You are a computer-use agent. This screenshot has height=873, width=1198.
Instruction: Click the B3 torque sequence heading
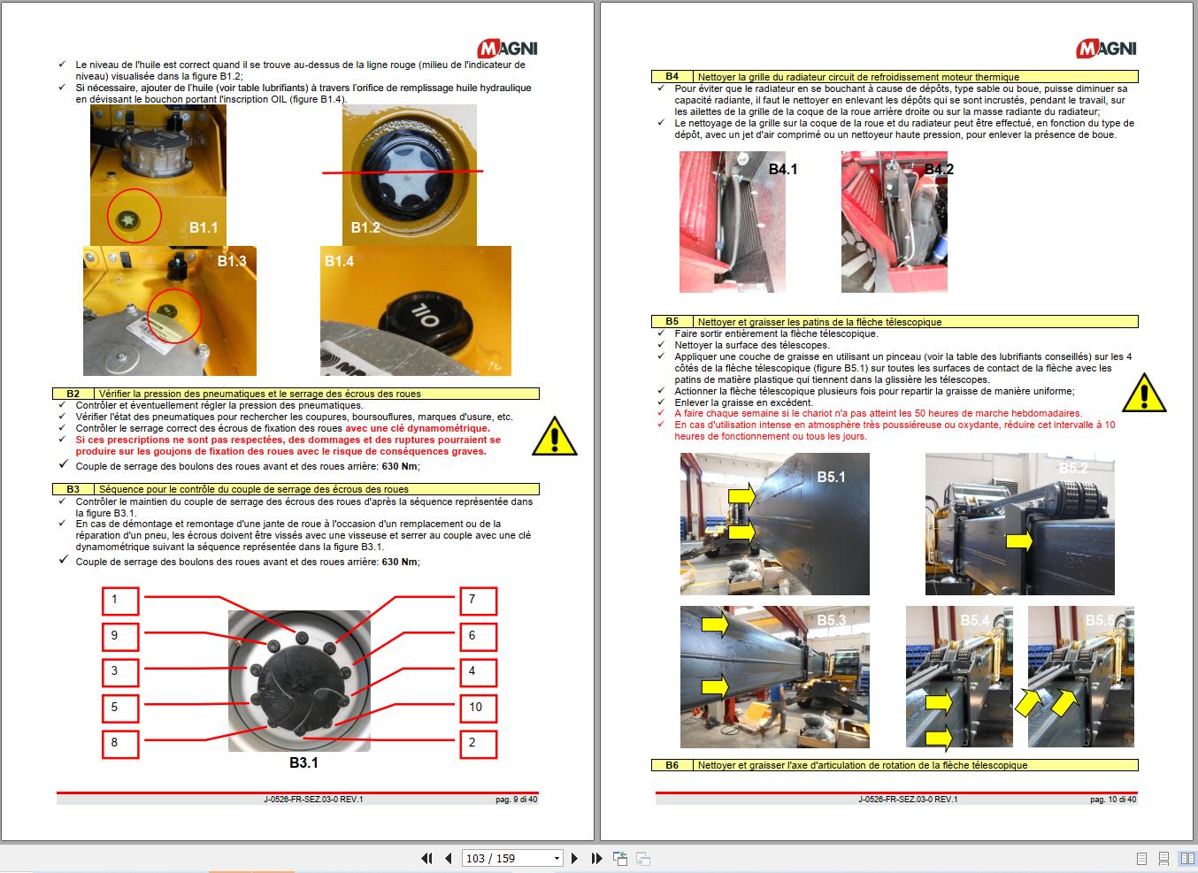tap(296, 489)
